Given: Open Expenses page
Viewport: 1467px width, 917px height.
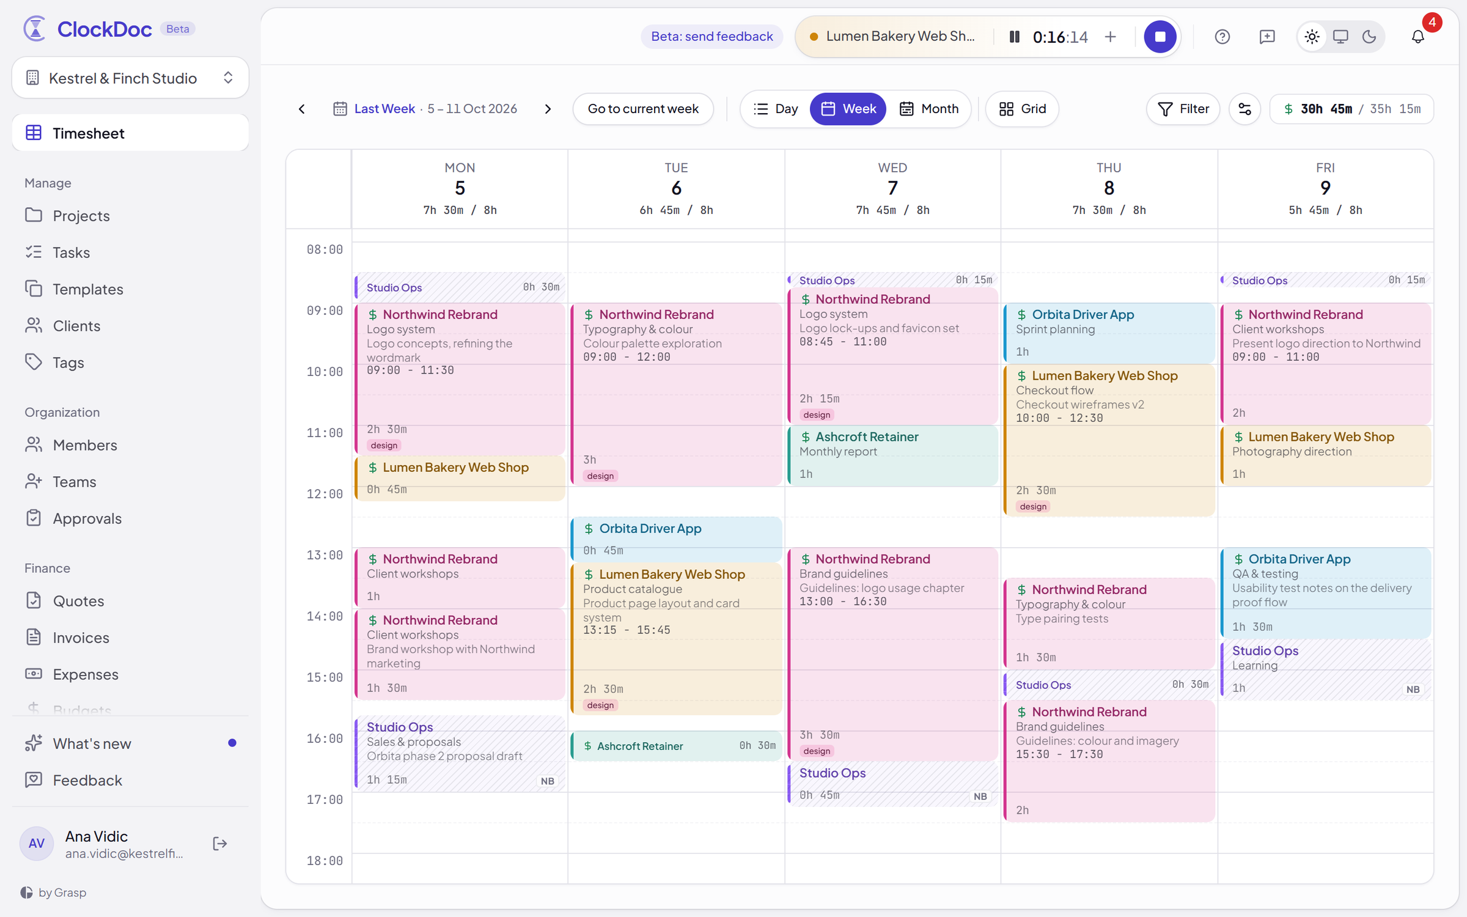Looking at the screenshot, I should [130, 674].
